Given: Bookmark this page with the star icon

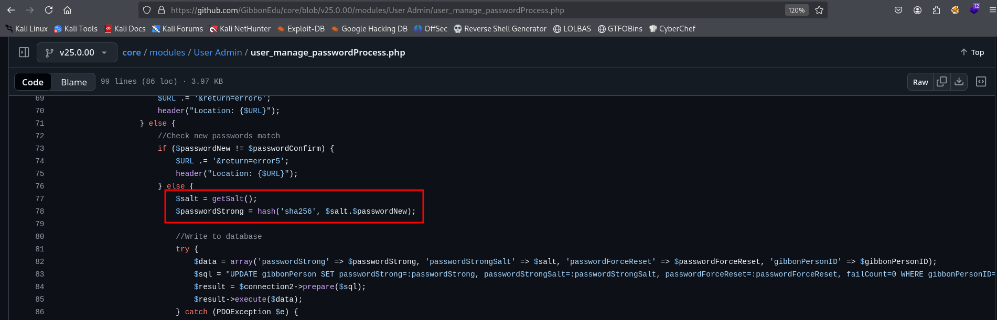Looking at the screenshot, I should [x=819, y=10].
